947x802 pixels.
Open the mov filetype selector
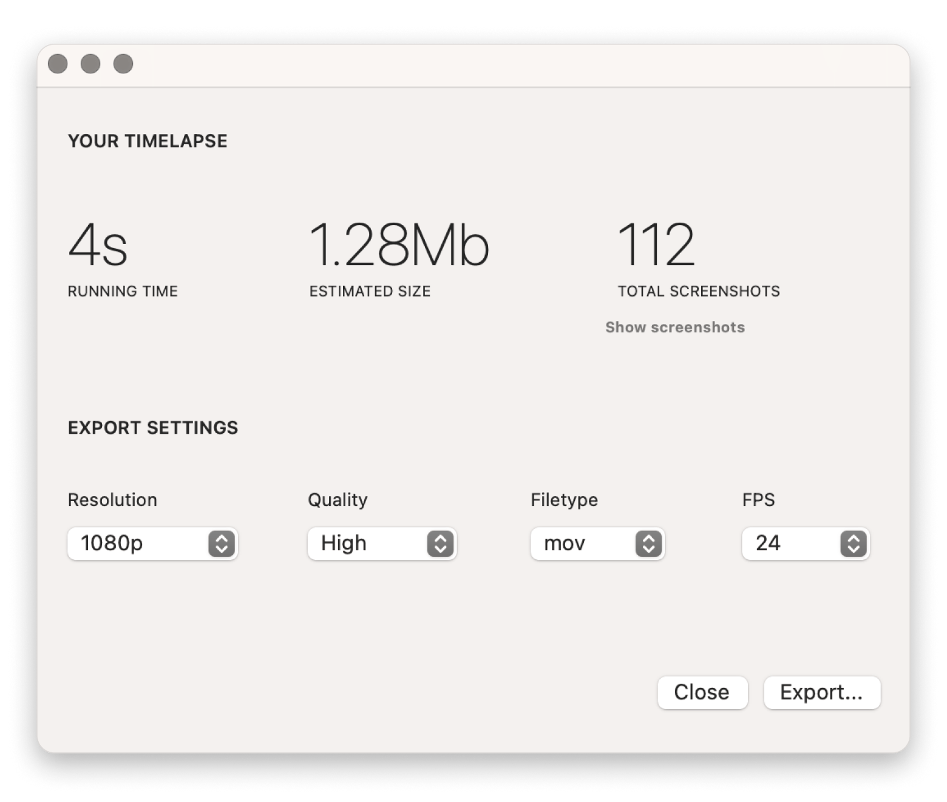583,544
